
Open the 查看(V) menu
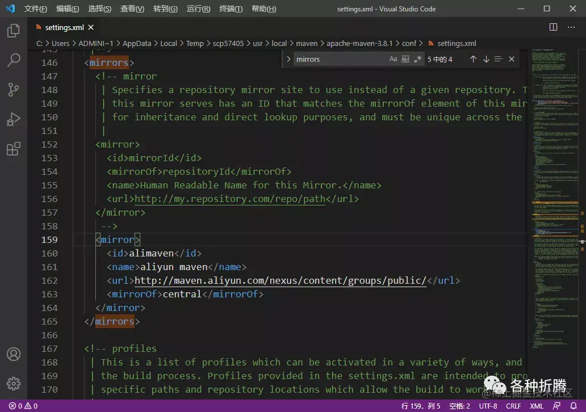pyautogui.click(x=132, y=9)
